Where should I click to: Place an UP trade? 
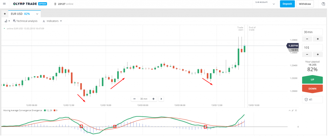[x=312, y=80]
